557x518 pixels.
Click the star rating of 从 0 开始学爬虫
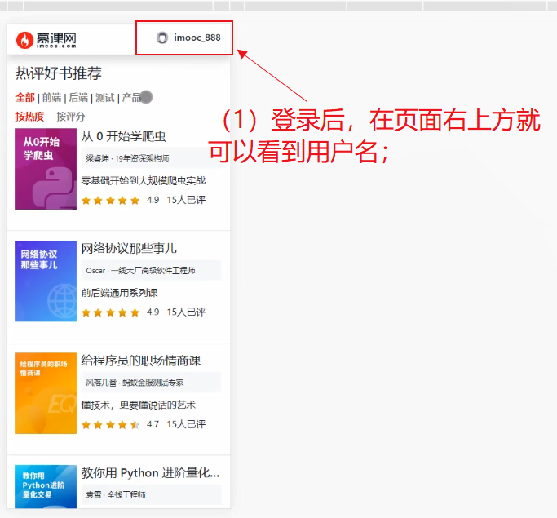tap(110, 201)
